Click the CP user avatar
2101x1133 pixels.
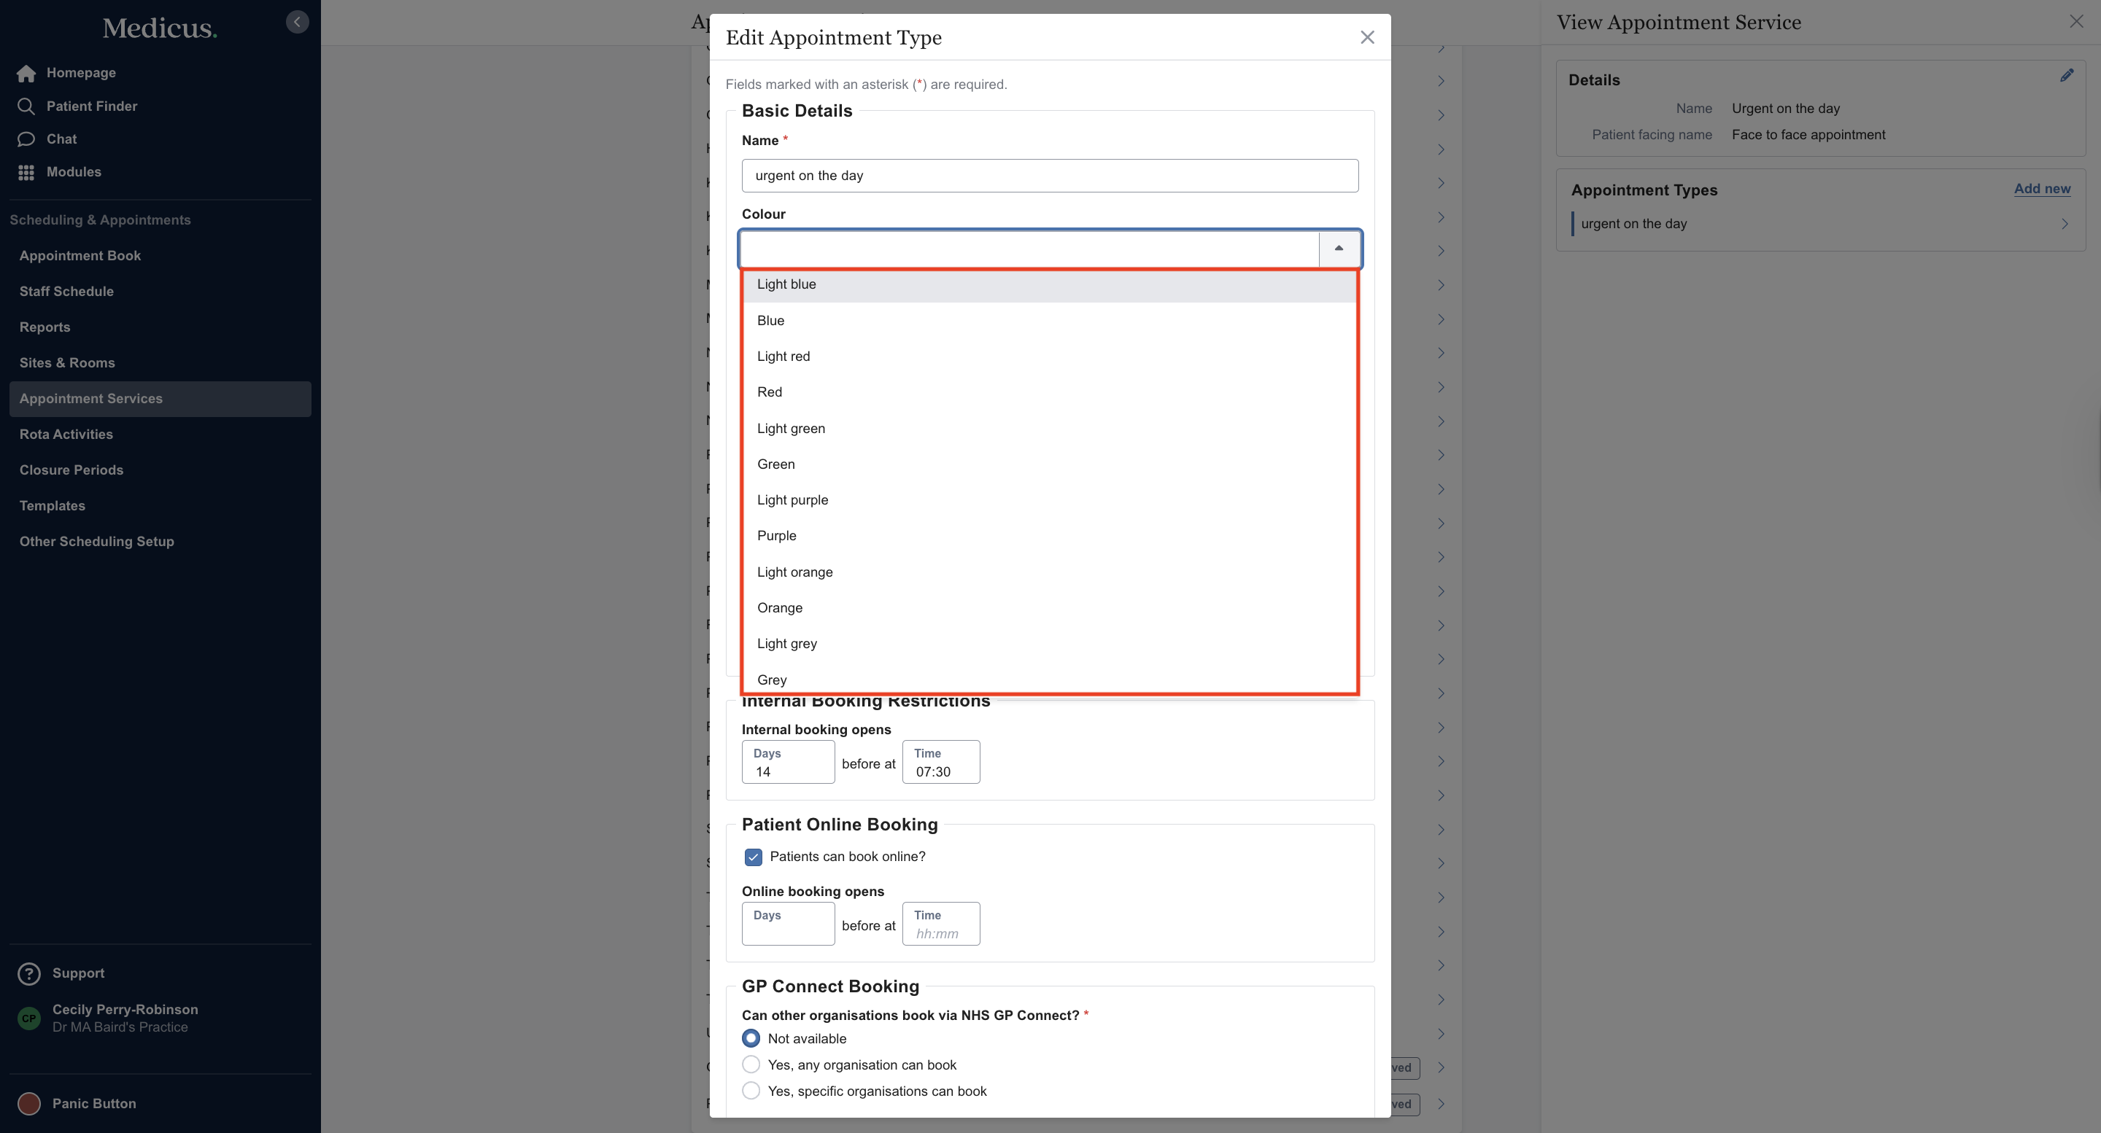click(x=29, y=1018)
